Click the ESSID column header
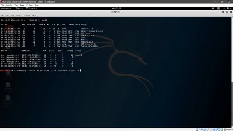Screen dimensions: 233x131 click(x=83, y=24)
